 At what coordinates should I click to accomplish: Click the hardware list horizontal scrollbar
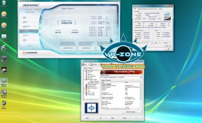tap(121, 109)
